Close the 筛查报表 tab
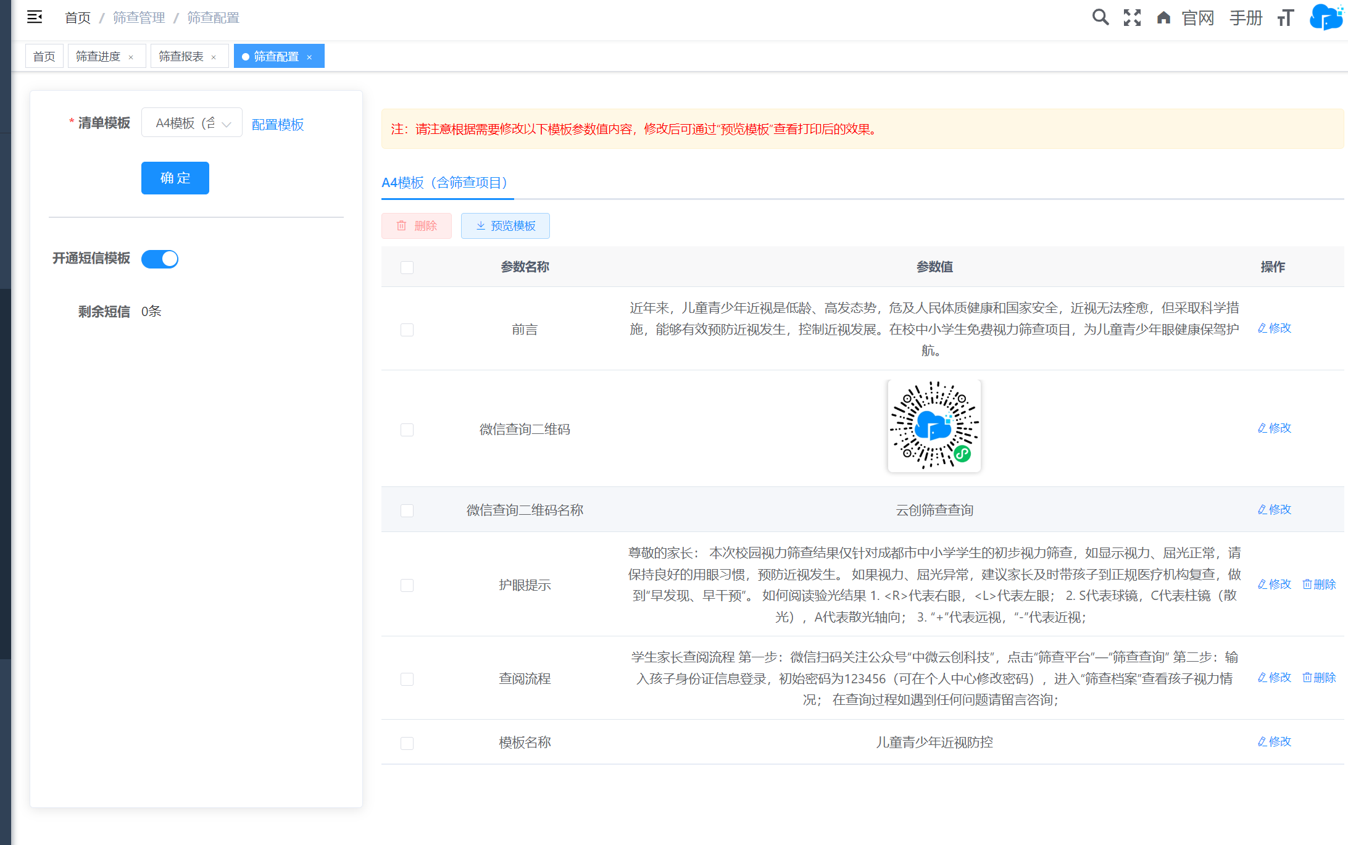The height and width of the screenshot is (845, 1348). tap(214, 57)
